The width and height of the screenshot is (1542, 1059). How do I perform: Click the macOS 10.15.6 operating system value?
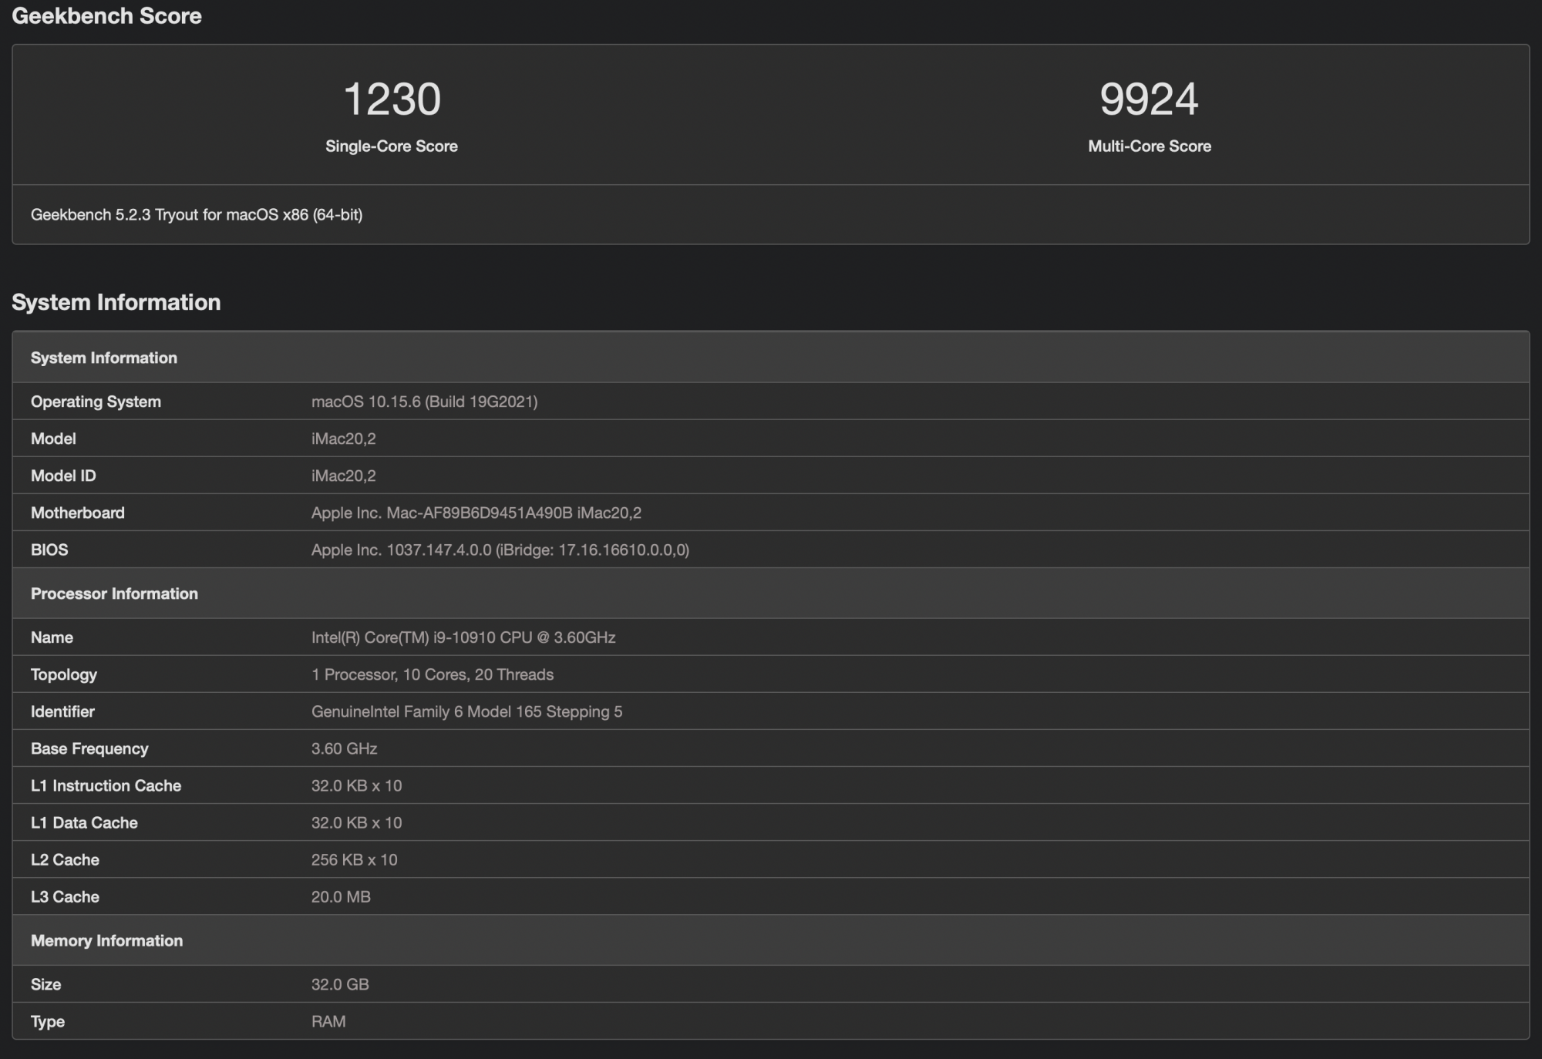[x=424, y=402]
